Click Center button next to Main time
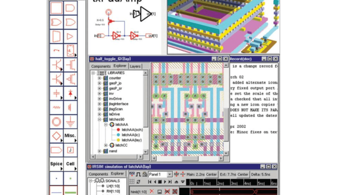 pos(211,174)
